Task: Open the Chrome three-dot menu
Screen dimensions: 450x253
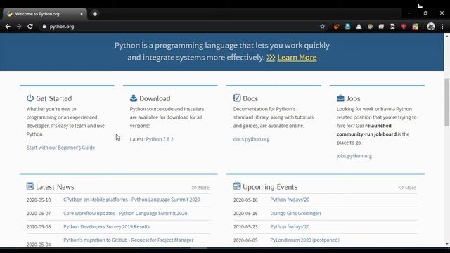Action: [442, 27]
